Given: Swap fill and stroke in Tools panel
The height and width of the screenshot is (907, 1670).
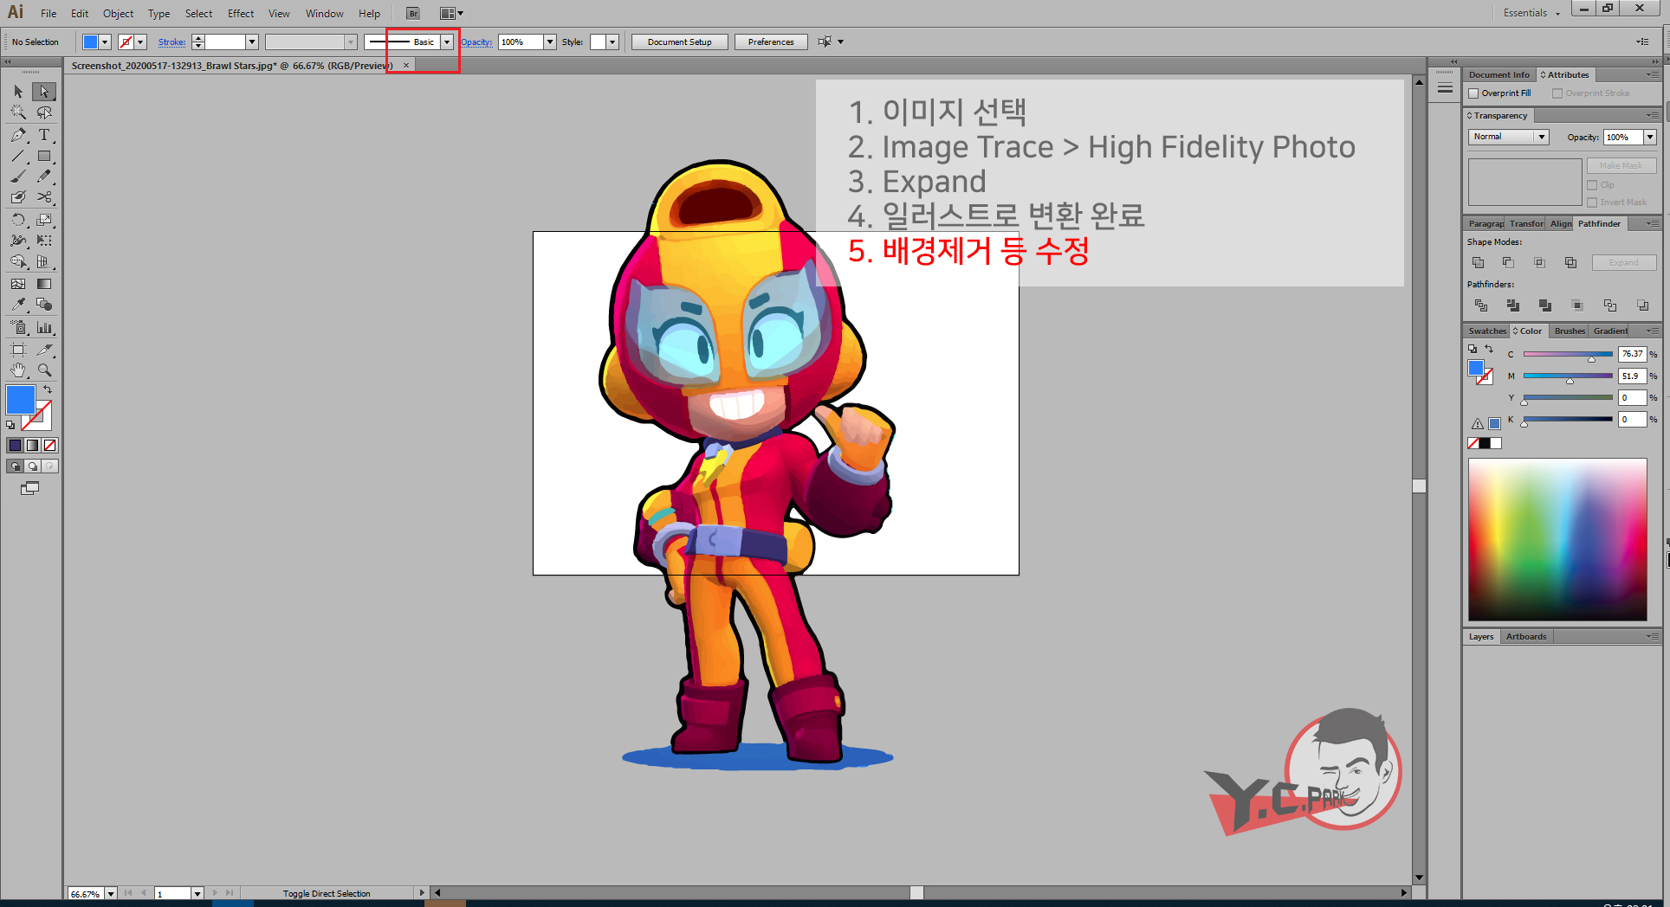Looking at the screenshot, I should click(49, 390).
